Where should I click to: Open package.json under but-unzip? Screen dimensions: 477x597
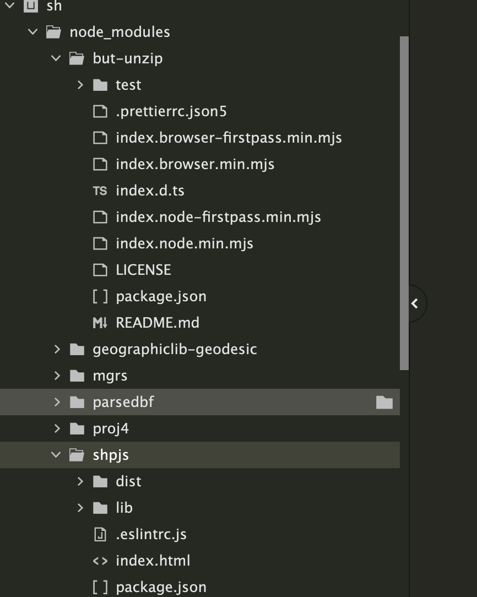(x=161, y=297)
